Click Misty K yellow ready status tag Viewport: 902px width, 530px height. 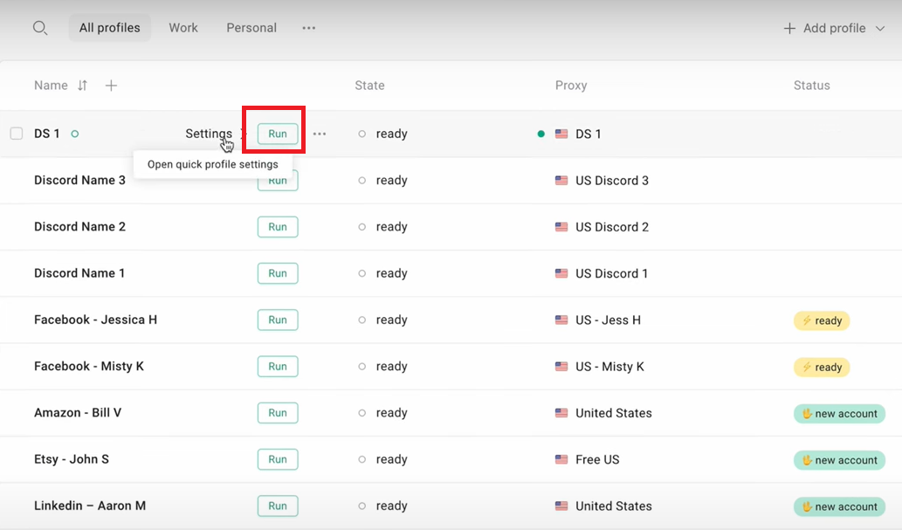tap(822, 367)
